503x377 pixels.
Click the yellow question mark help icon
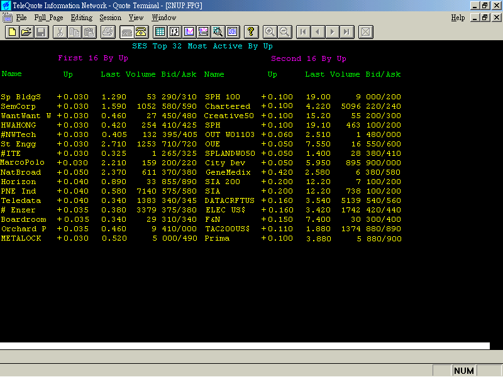(251, 32)
